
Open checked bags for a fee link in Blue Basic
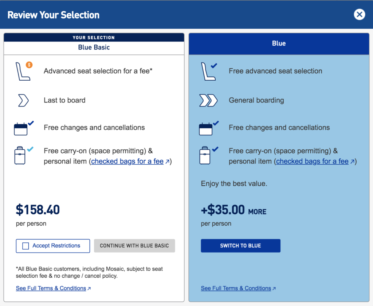pos(127,161)
